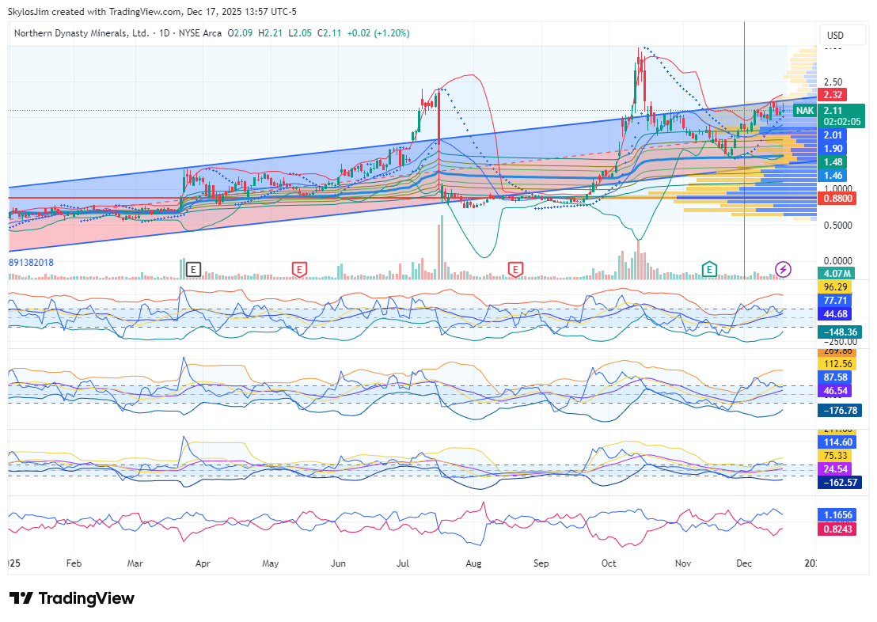Click the high value H2.21
Screen dimensions: 877x622
pyautogui.click(x=270, y=33)
